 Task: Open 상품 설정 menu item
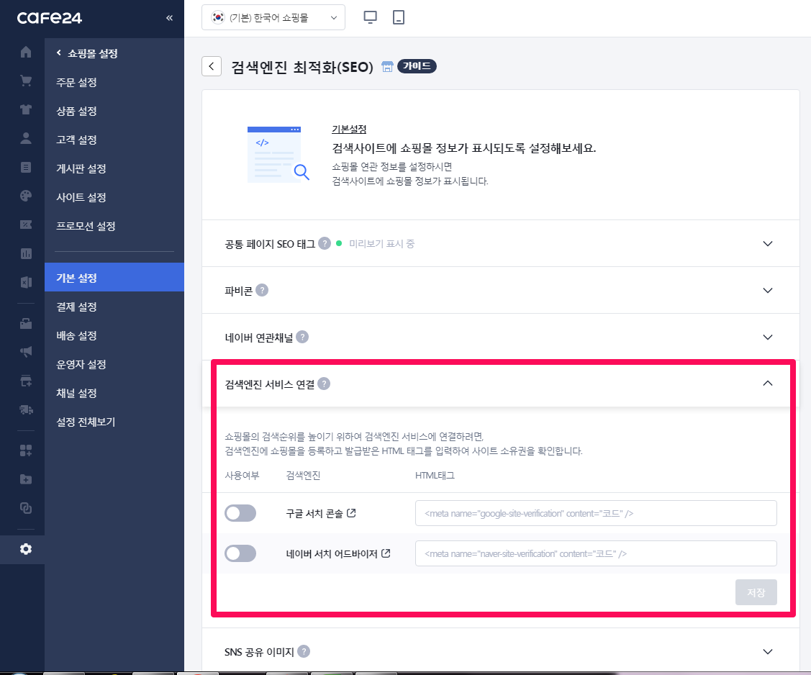(x=76, y=112)
